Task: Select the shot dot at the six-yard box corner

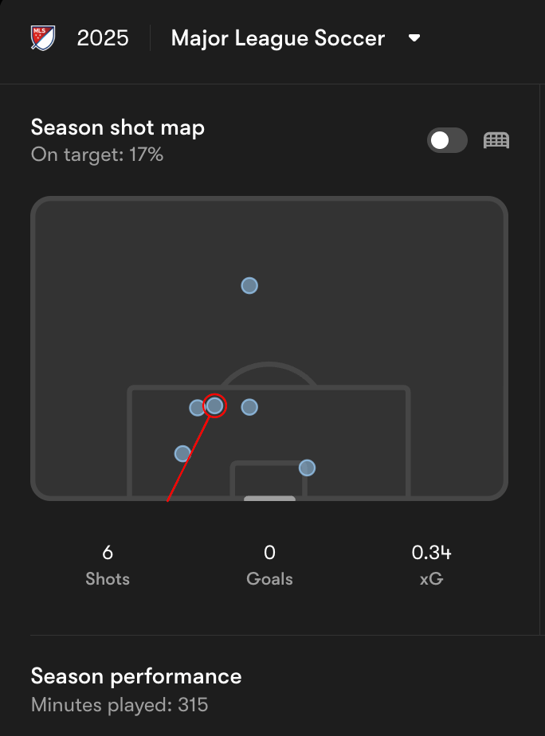Action: pos(307,468)
